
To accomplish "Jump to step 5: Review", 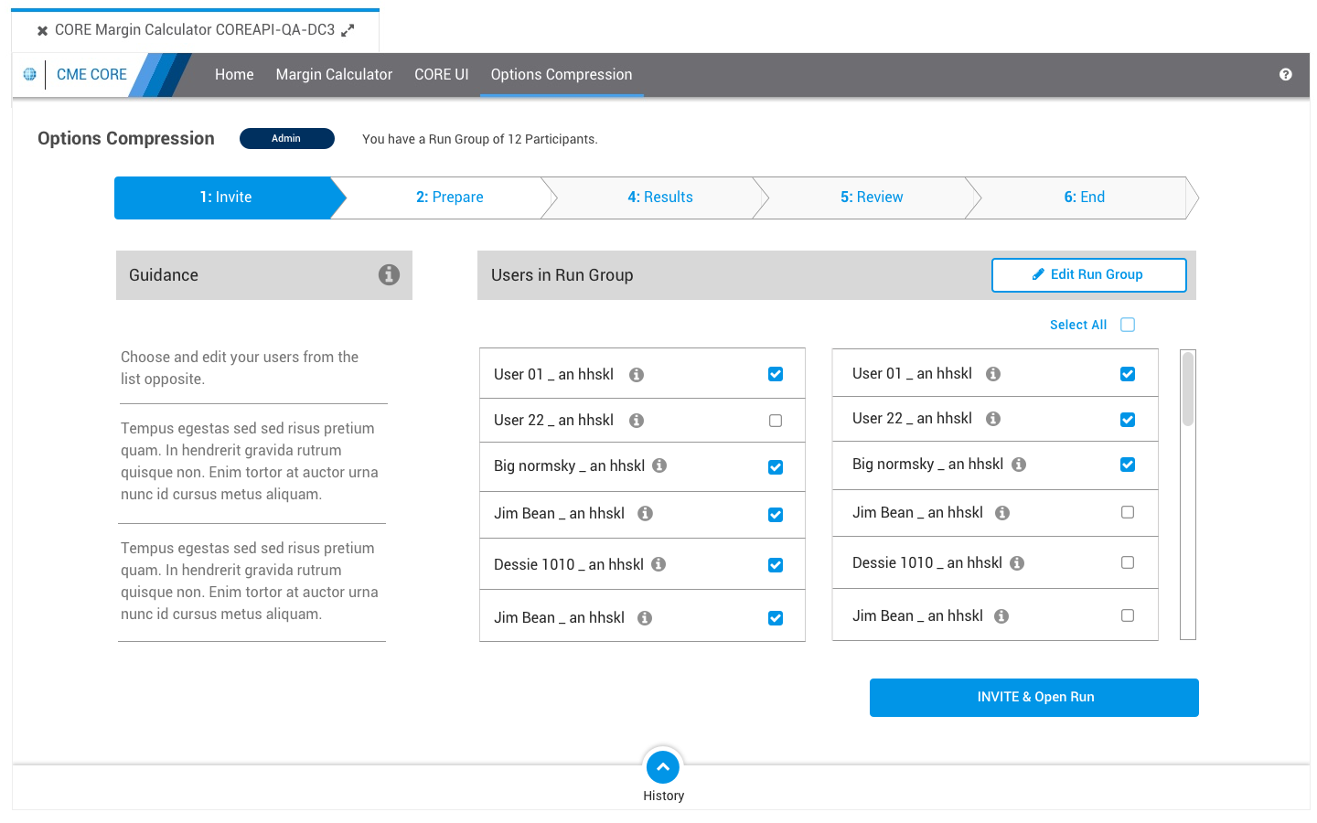I will click(872, 198).
